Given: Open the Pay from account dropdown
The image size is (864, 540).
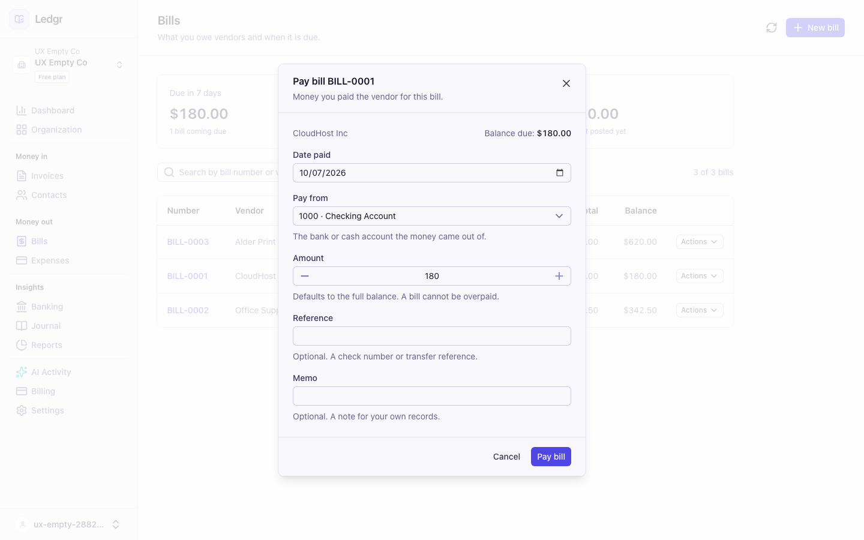Looking at the screenshot, I should (432, 216).
